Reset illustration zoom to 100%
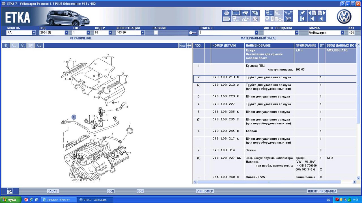The height and width of the screenshot is (203, 362). pyautogui.click(x=31, y=46)
